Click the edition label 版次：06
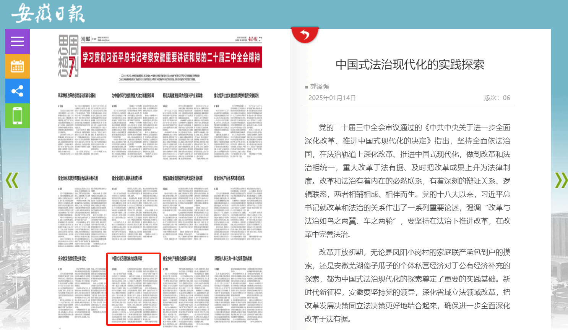Screen dimensions: 568x330 pyautogui.click(x=497, y=98)
